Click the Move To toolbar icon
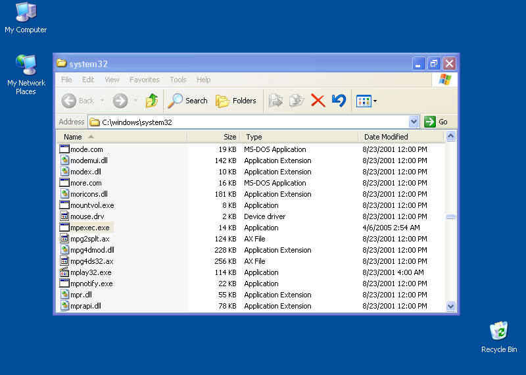This screenshot has width=526, height=375. click(x=275, y=101)
